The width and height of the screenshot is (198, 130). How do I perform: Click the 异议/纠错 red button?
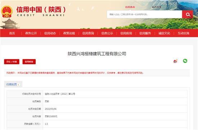(x=12, y=62)
